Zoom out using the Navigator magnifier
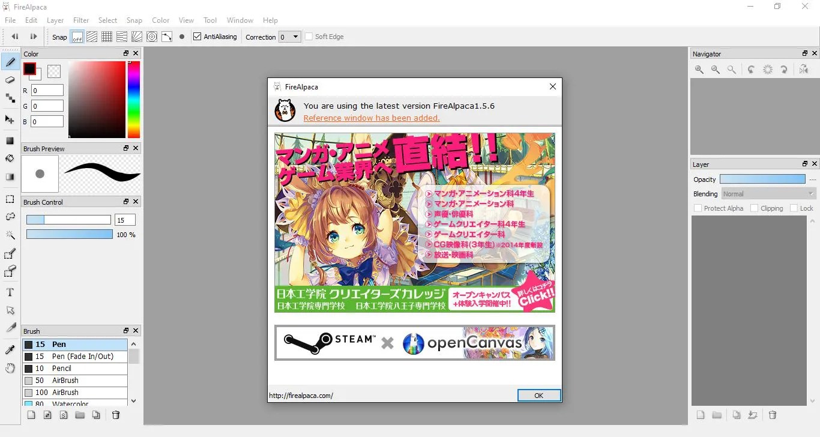This screenshot has width=820, height=437. pyautogui.click(x=716, y=70)
